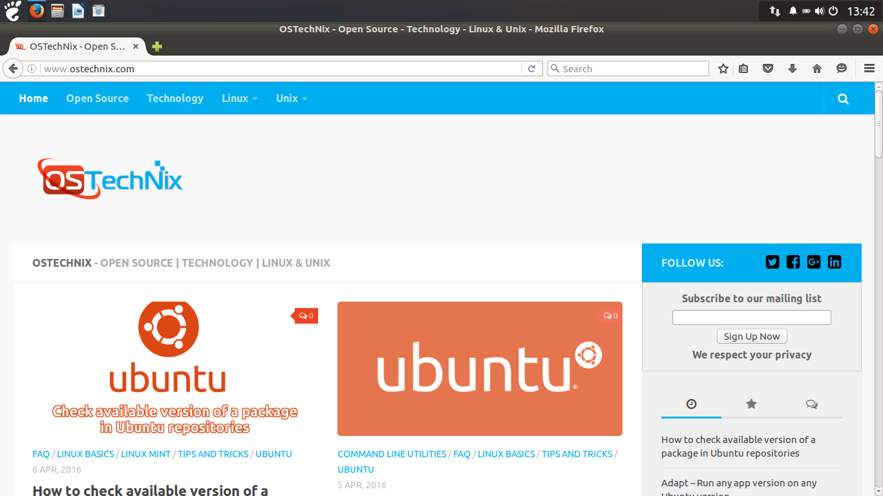This screenshot has width=883, height=496.
Task: Open sidebar link about checking package version
Action: click(738, 446)
